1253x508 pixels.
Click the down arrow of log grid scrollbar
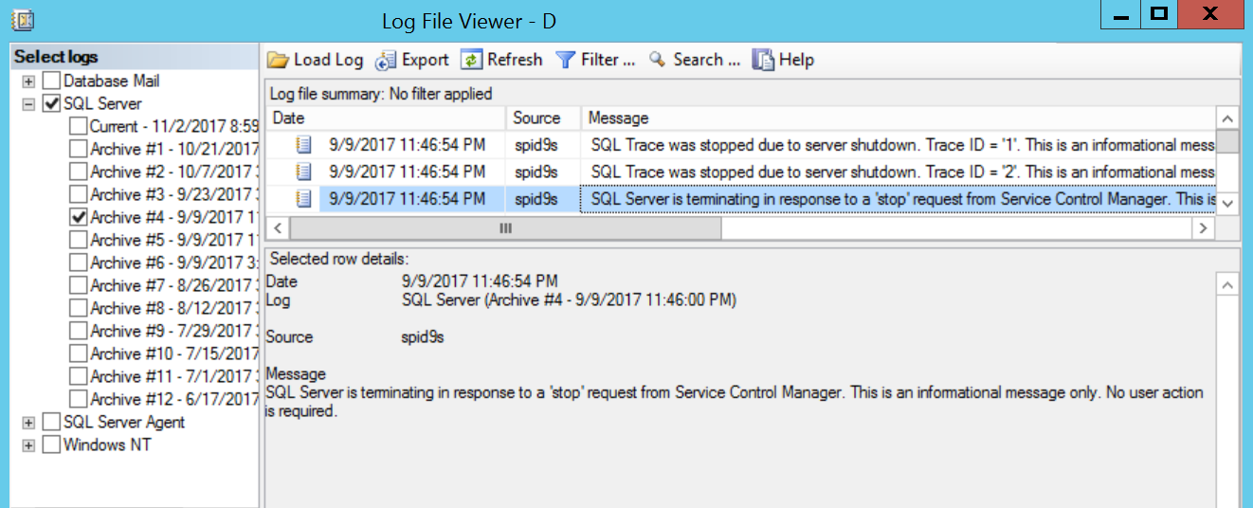point(1227,203)
